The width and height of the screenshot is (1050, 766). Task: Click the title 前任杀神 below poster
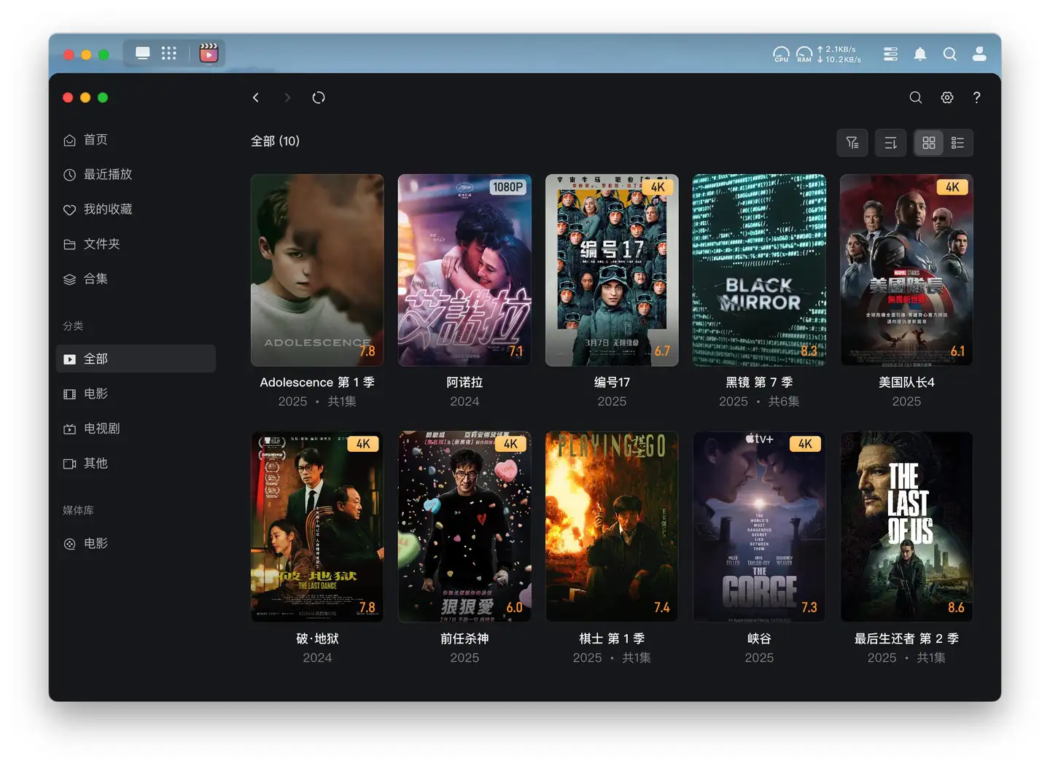464,639
